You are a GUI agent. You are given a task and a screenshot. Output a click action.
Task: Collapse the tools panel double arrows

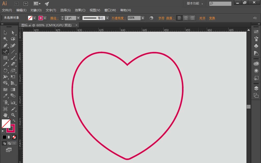2,24
